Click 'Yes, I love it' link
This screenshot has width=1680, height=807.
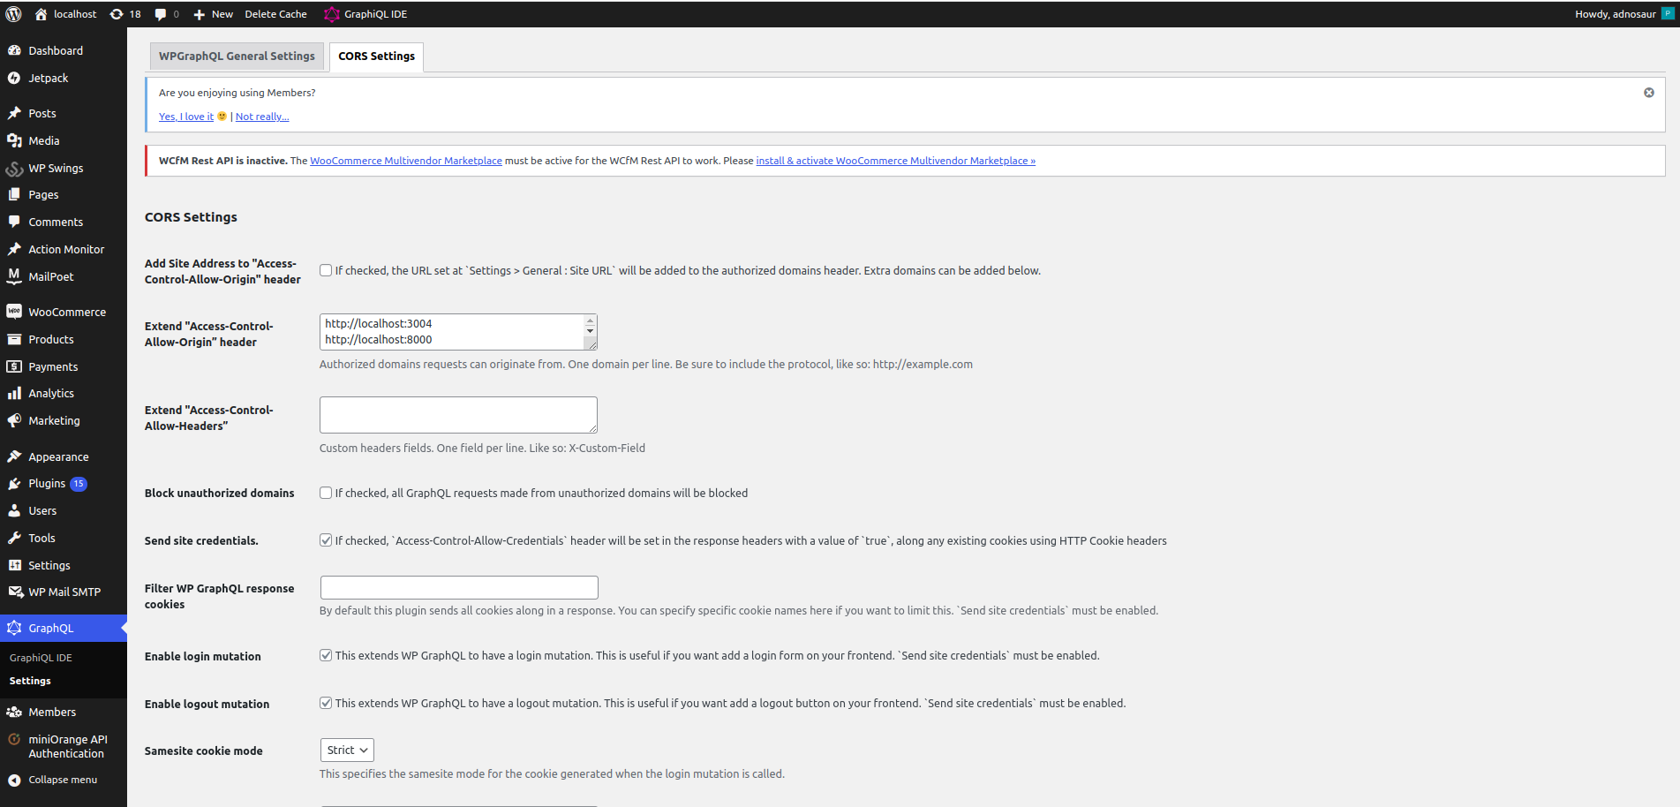[186, 117]
